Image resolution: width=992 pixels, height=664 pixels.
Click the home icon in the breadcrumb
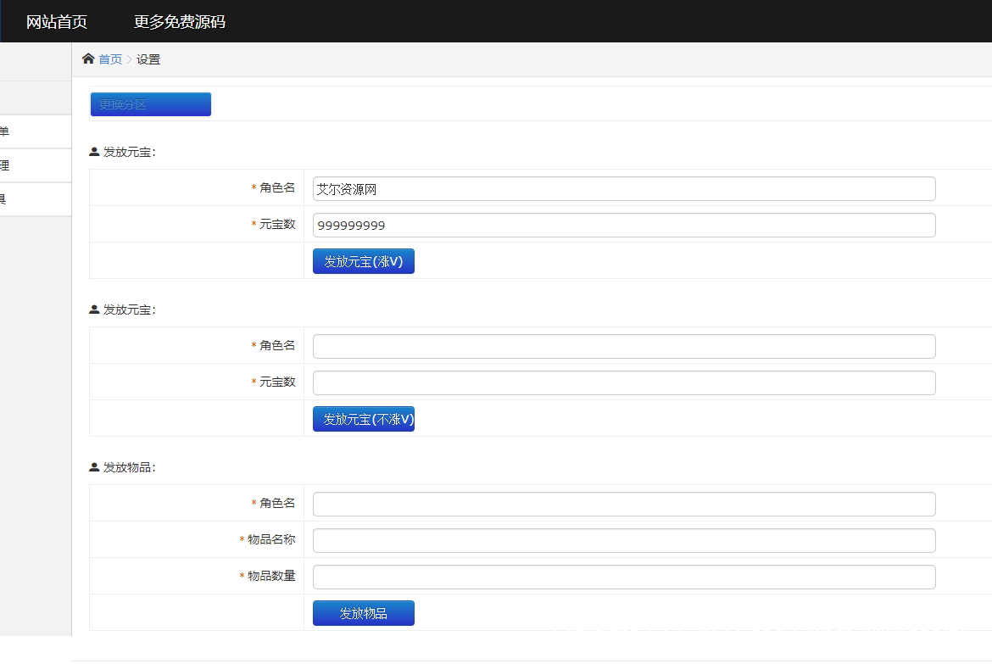(87, 59)
